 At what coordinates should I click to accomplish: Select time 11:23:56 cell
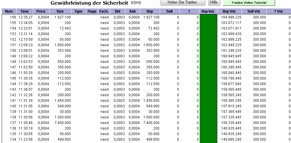(26, 139)
